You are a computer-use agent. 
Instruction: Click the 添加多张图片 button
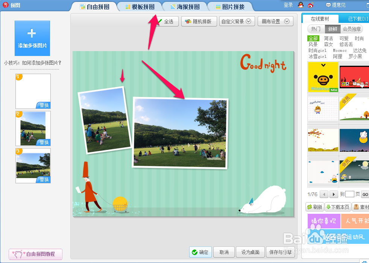tap(32, 38)
